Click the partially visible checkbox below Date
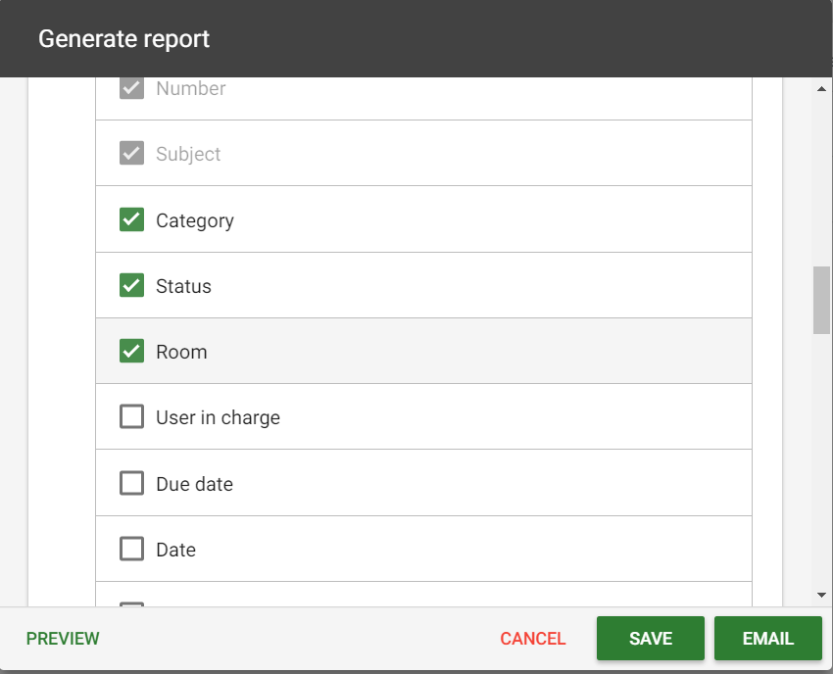The width and height of the screenshot is (833, 674). [131, 604]
